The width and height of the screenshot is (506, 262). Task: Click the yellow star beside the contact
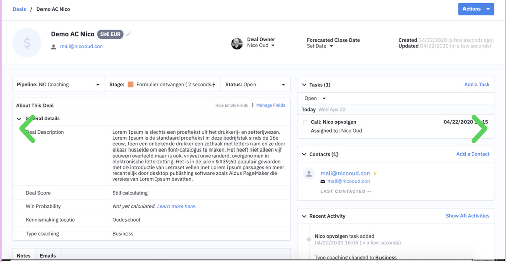tap(375, 173)
